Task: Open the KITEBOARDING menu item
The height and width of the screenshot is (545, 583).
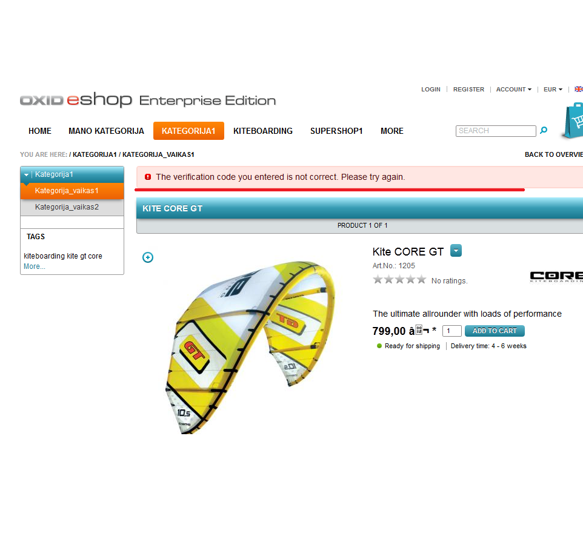Action: 263,131
